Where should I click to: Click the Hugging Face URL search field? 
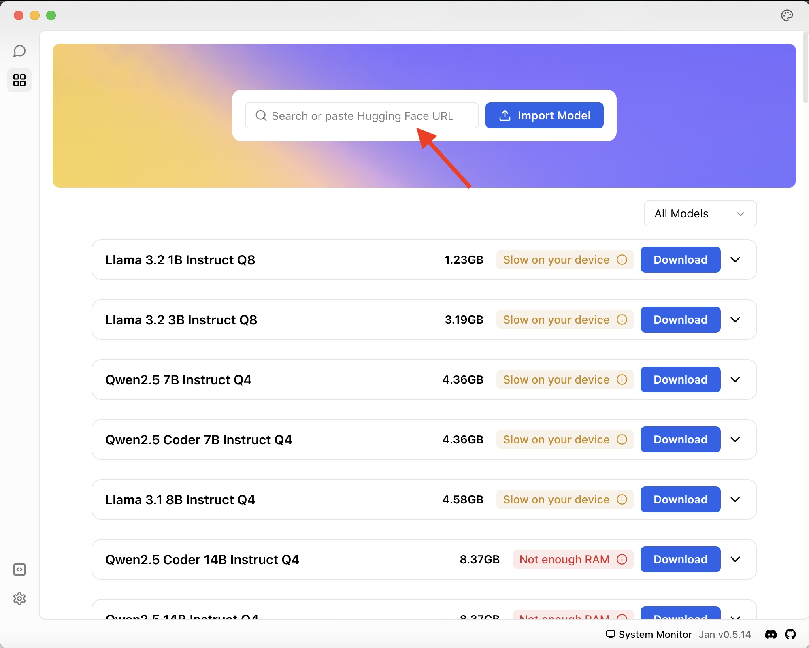click(x=362, y=115)
